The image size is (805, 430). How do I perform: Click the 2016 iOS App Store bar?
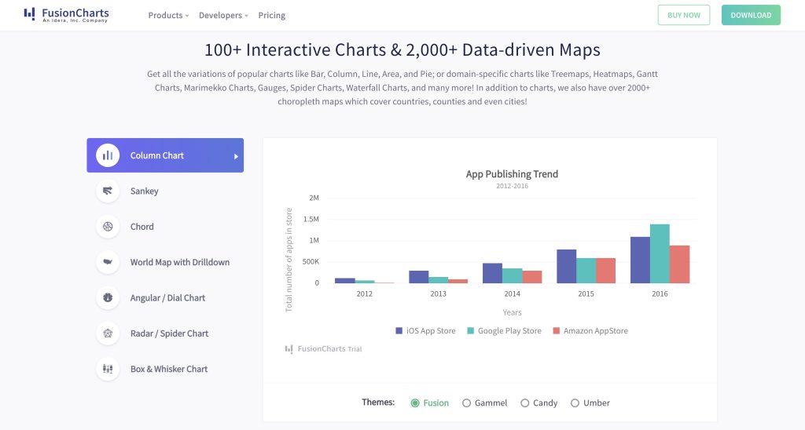[640, 260]
